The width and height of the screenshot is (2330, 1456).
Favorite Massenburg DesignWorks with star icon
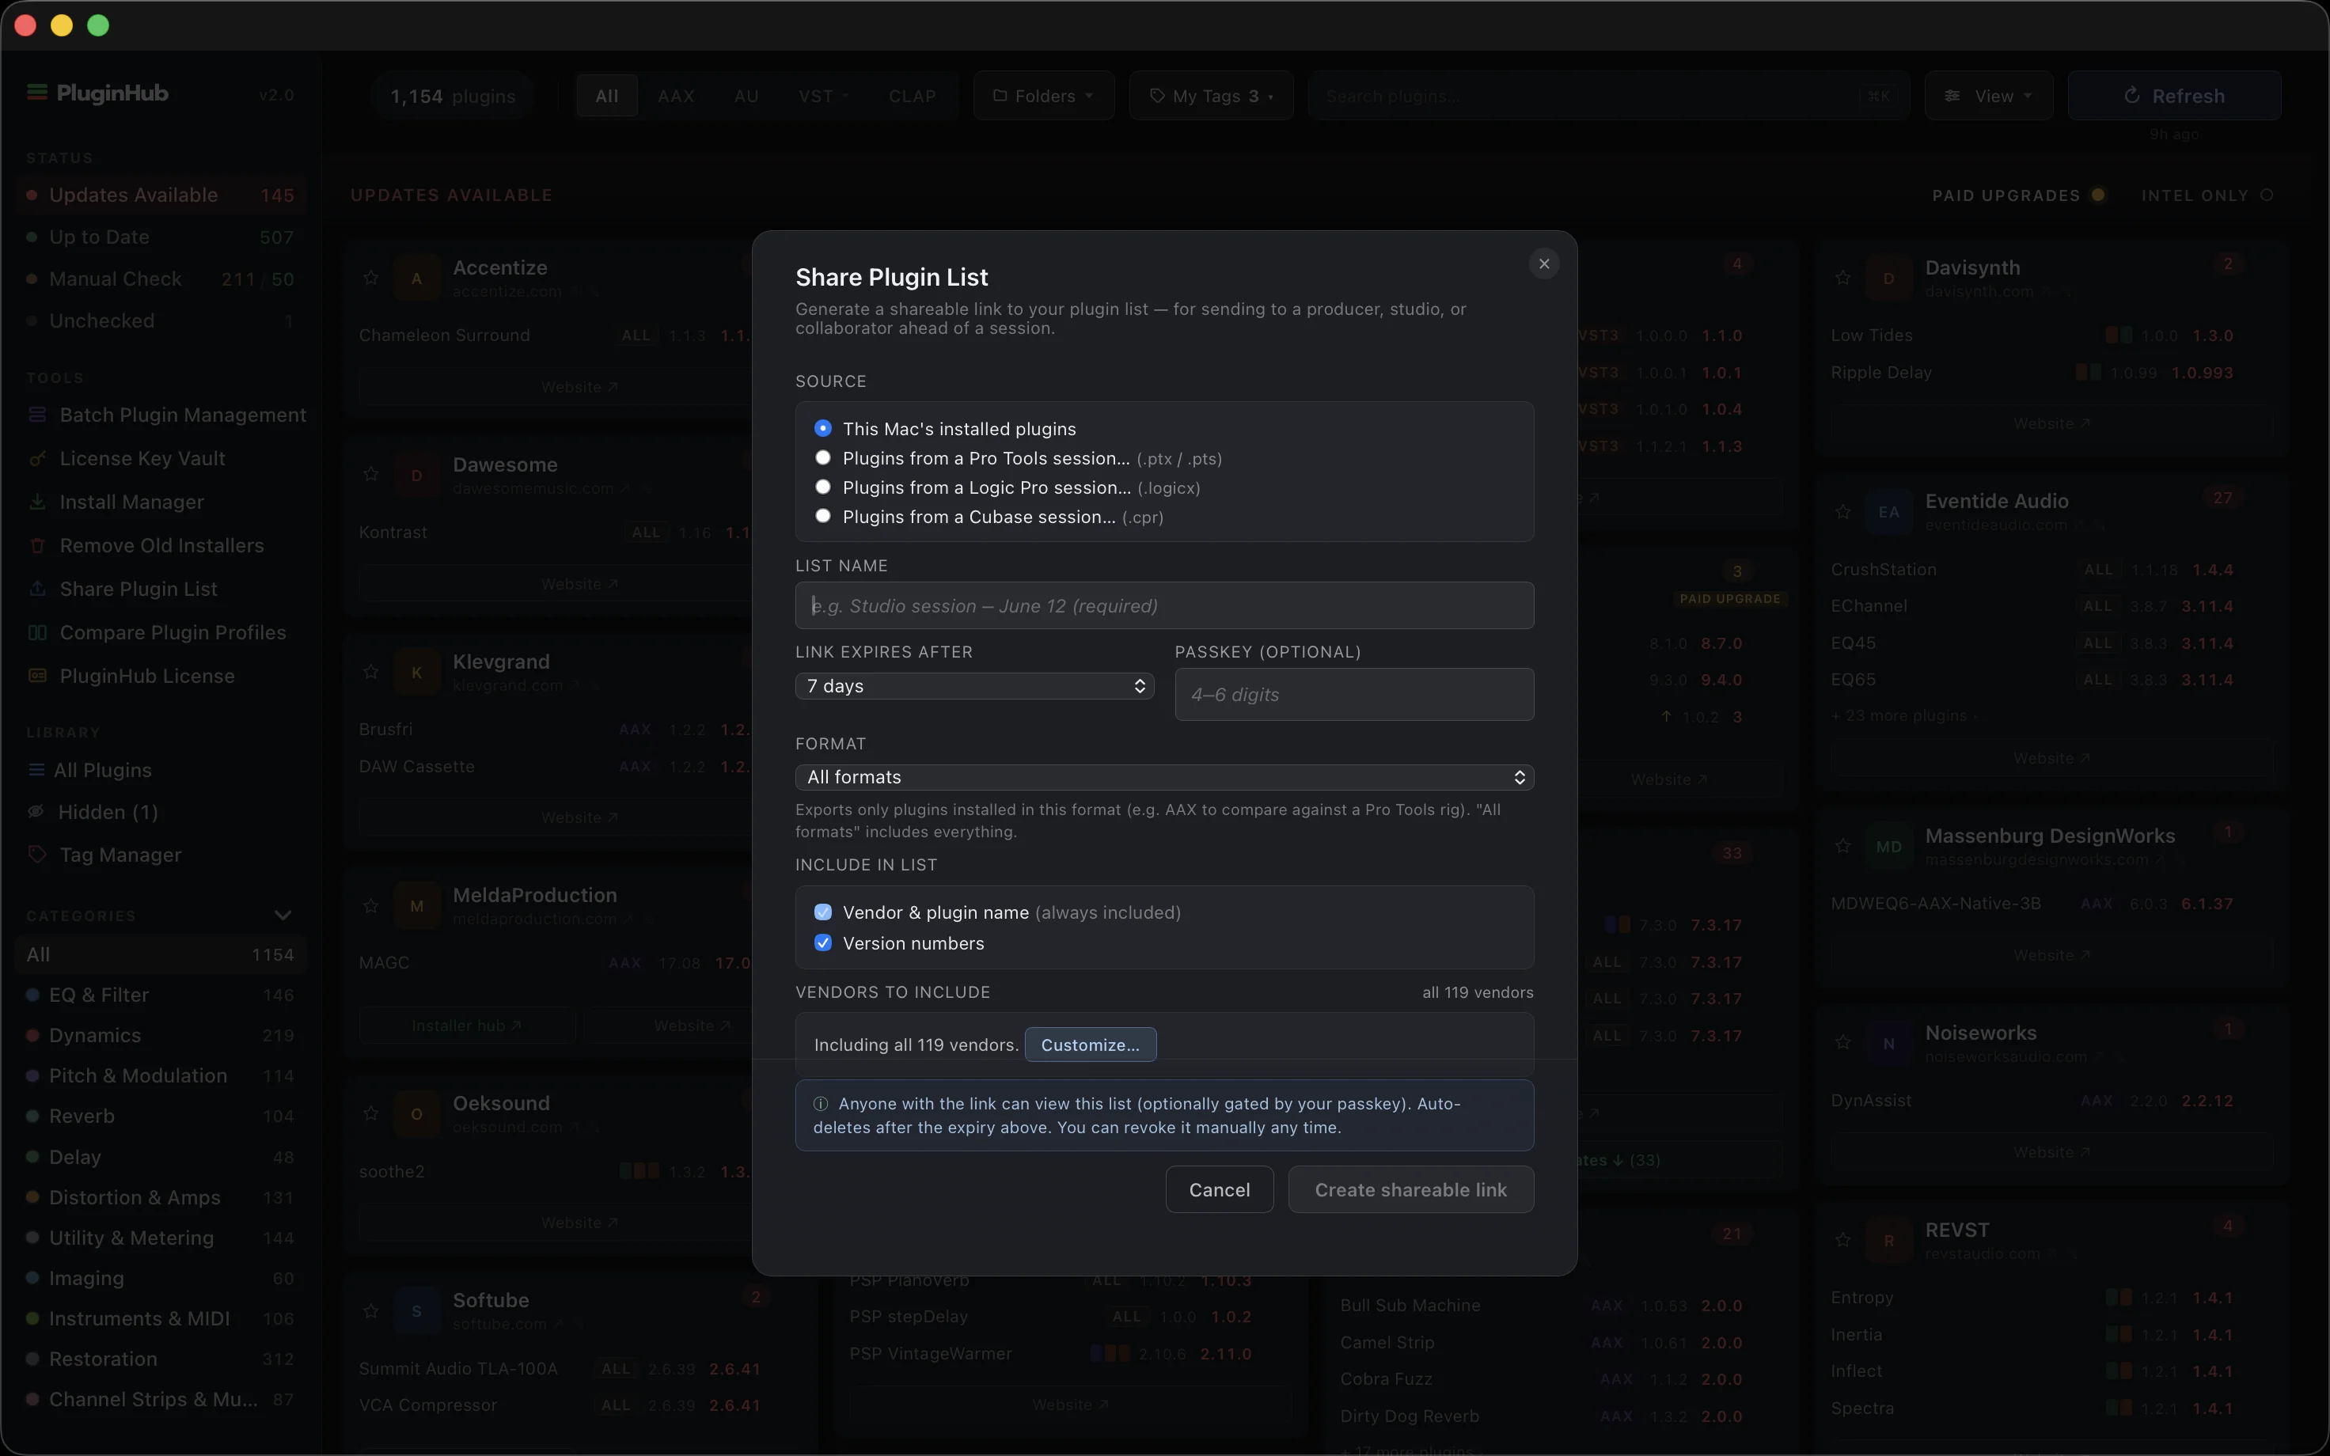coord(1842,845)
